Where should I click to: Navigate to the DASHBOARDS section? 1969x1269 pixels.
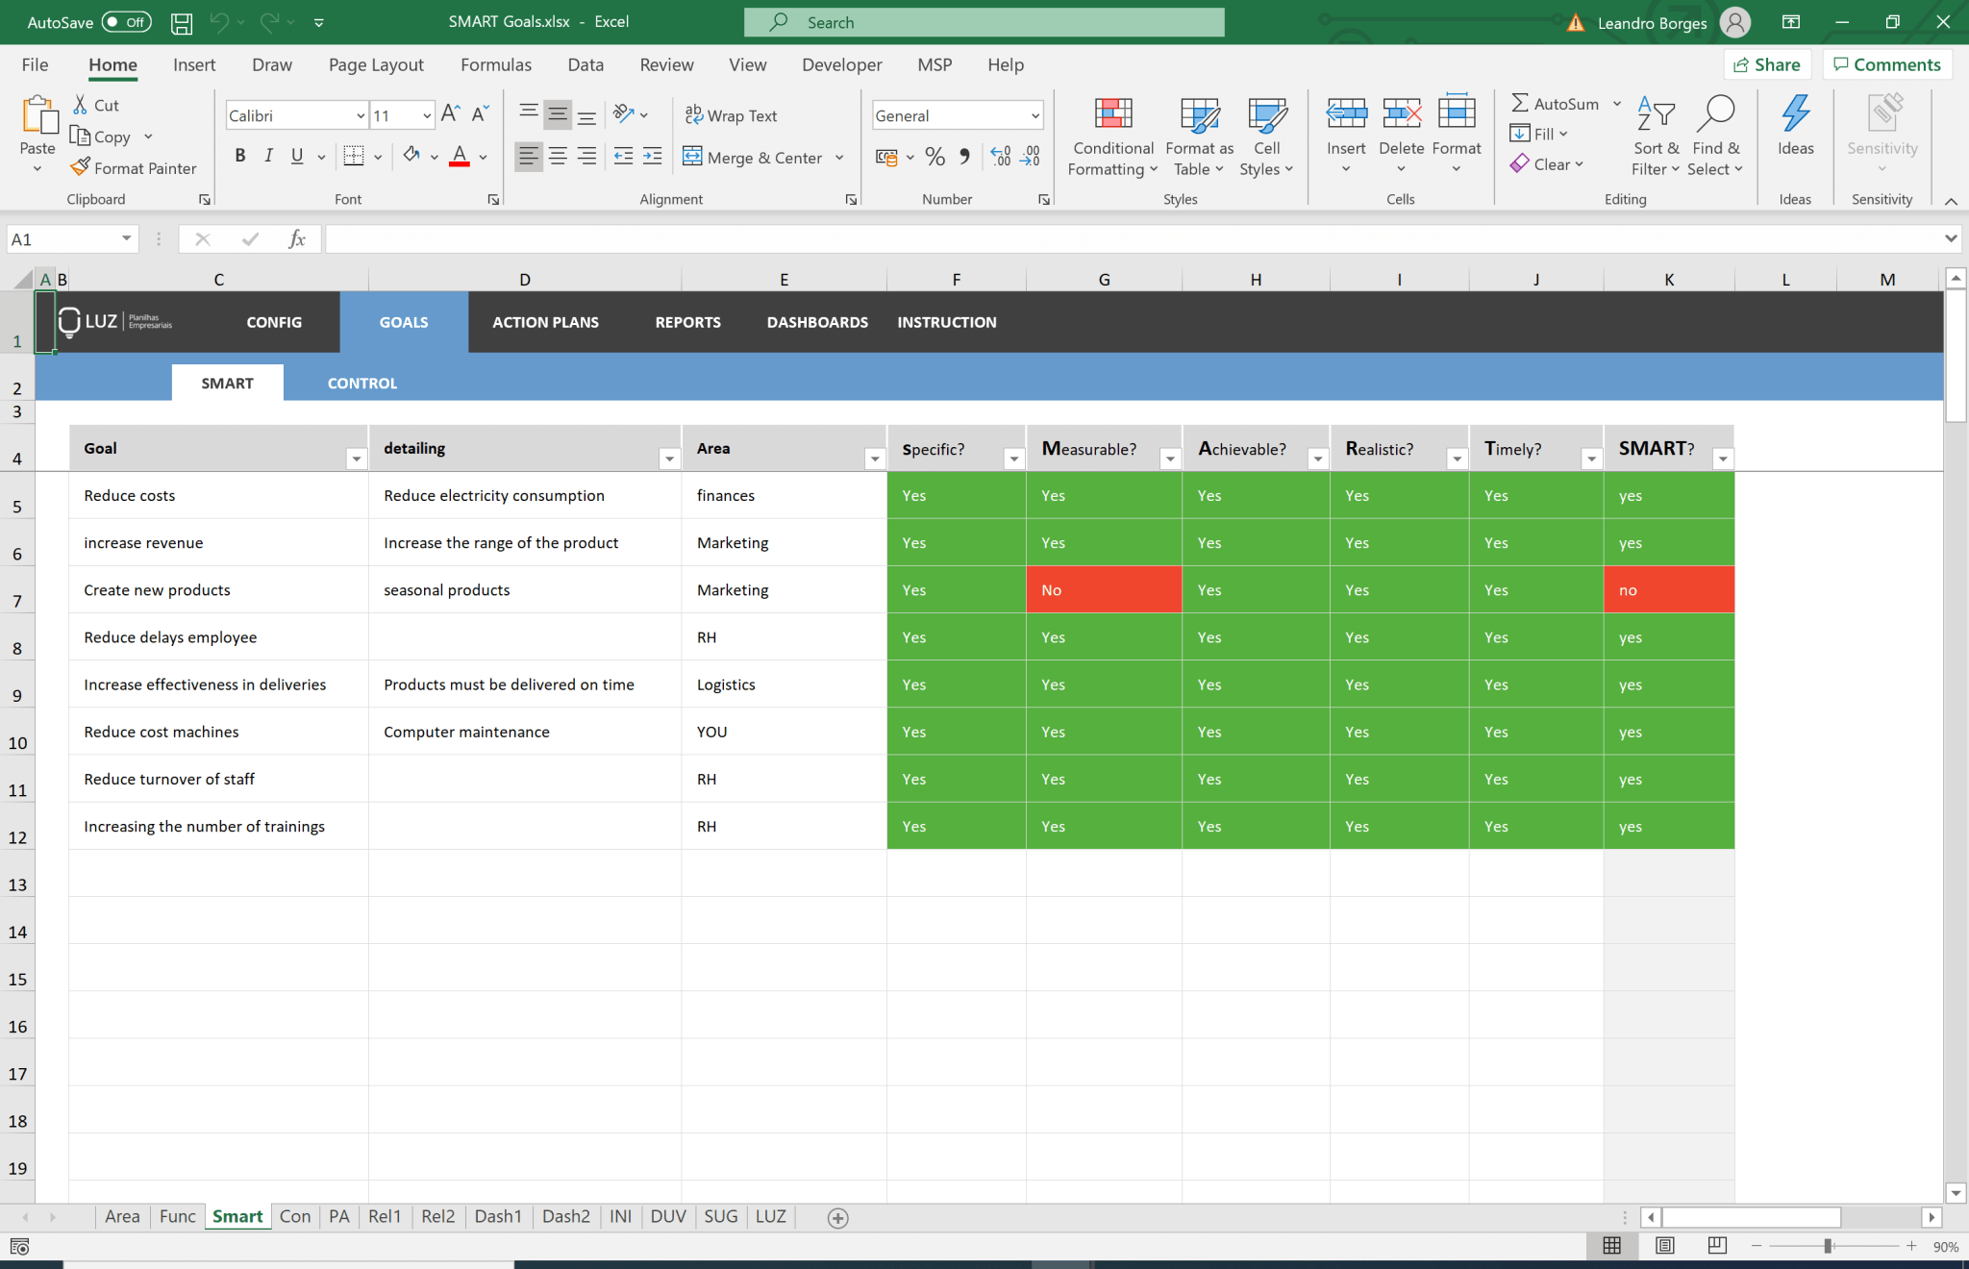coord(816,322)
